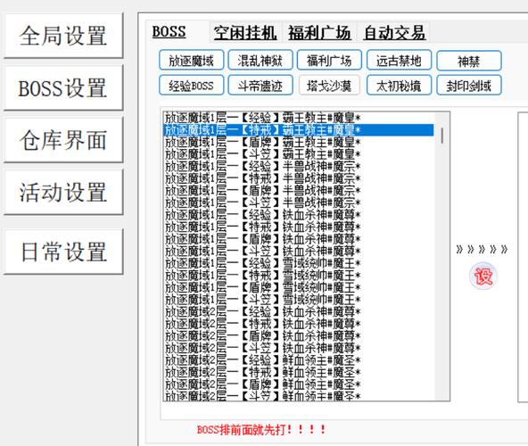Select row 放逐魔域2层—【经验】铁血杀神#魔尊*

click(299, 312)
